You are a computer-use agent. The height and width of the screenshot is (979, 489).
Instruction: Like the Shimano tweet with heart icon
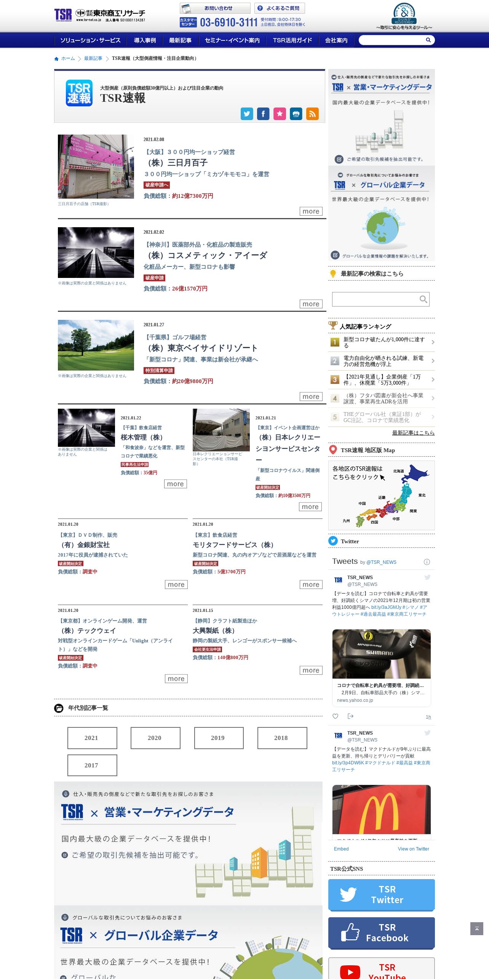click(x=335, y=716)
